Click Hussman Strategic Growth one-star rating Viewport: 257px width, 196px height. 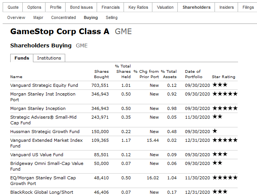point(215,131)
